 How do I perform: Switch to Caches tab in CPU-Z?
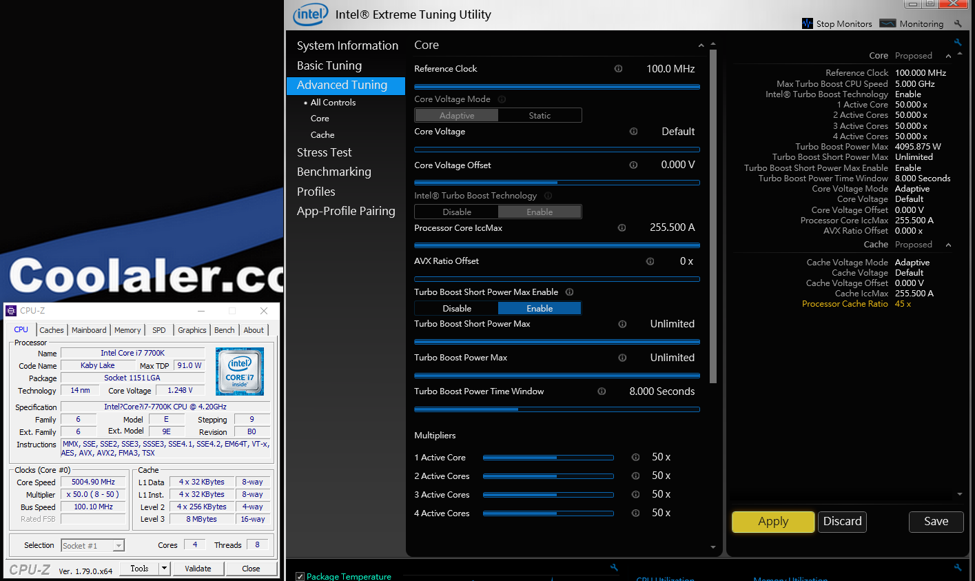tap(52, 330)
